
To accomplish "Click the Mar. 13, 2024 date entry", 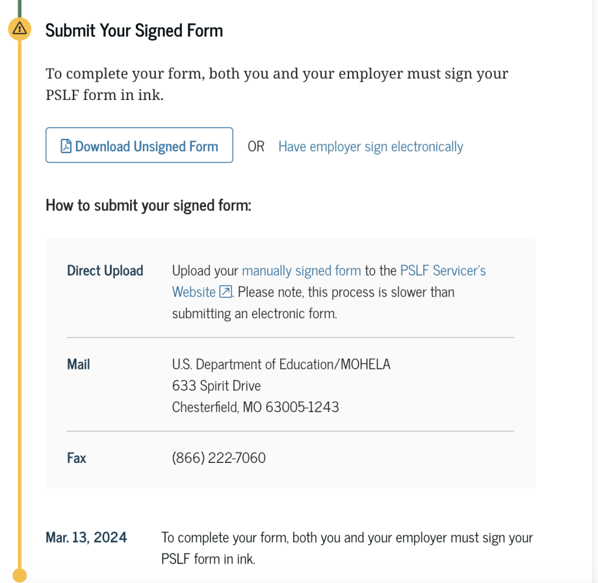I will (86, 538).
